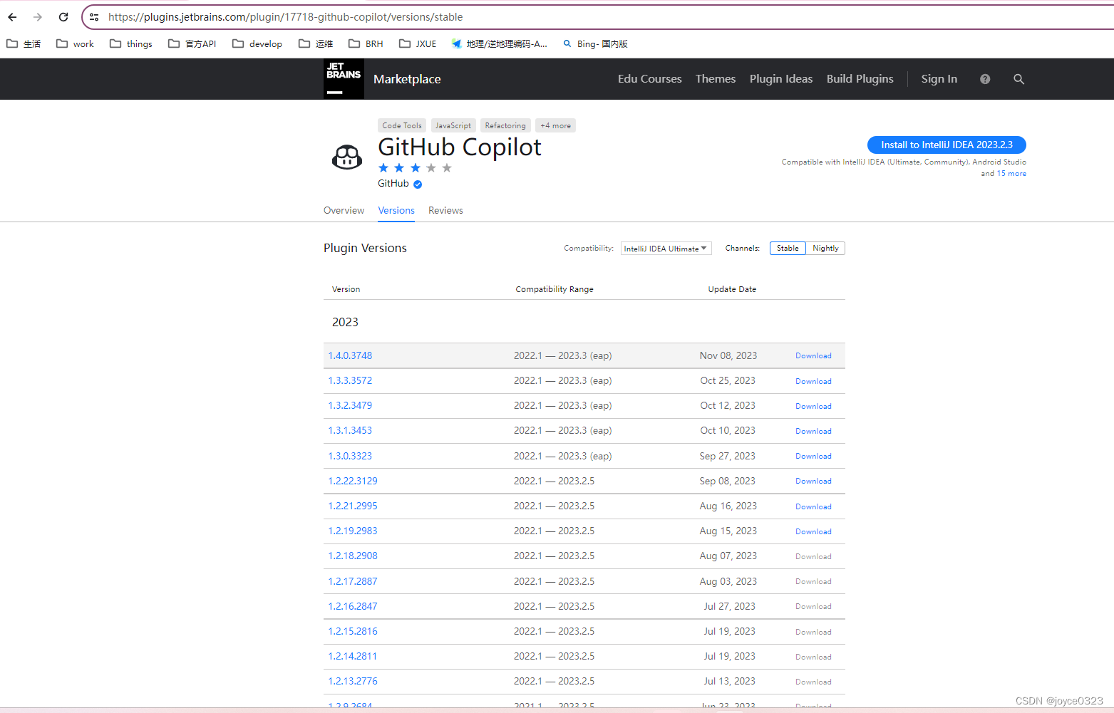Image resolution: width=1114 pixels, height=713 pixels.
Task: Click the fifth rating star
Action: (447, 168)
